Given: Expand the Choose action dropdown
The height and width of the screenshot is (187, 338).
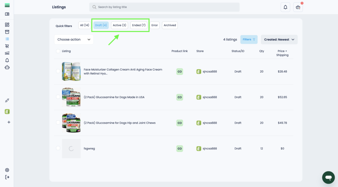Looking at the screenshot, I should (74, 40).
